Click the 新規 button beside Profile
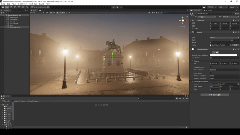 (235, 45)
